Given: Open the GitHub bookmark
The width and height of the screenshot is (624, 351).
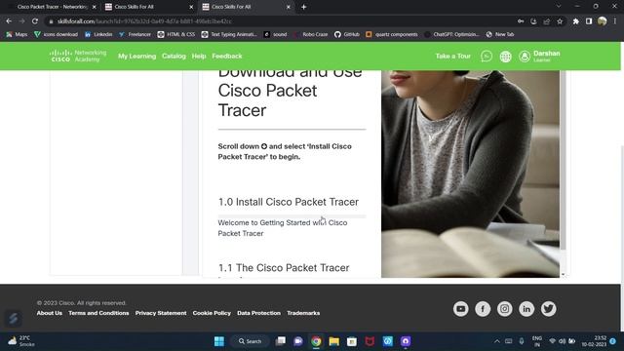Looking at the screenshot, I should pos(347,35).
